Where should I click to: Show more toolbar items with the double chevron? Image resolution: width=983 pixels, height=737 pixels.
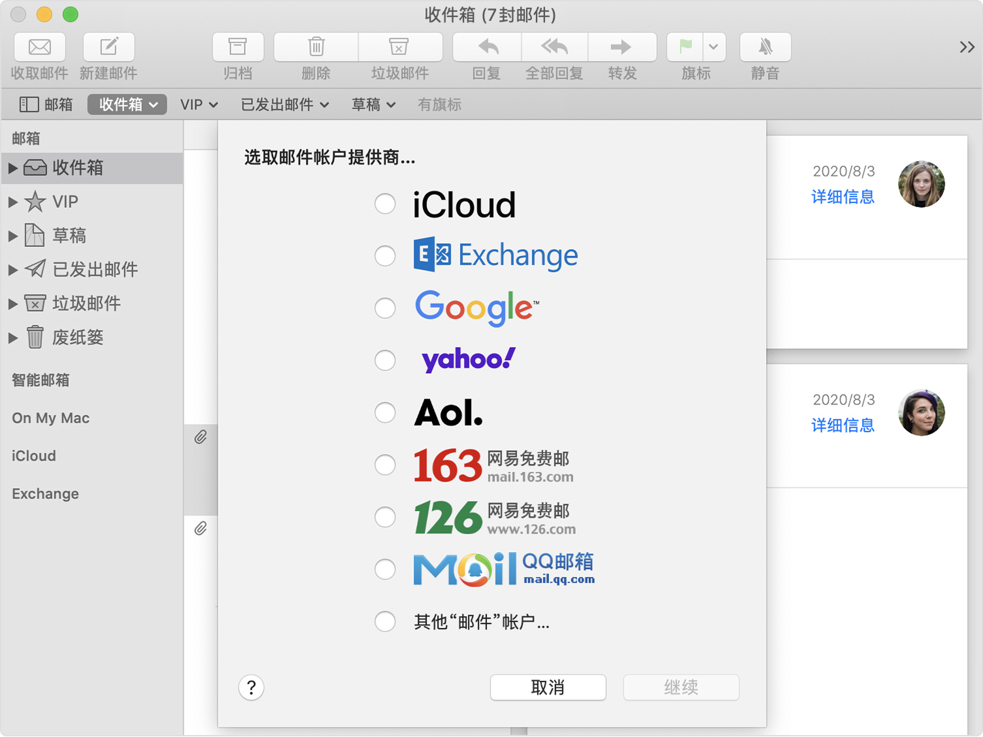[967, 47]
